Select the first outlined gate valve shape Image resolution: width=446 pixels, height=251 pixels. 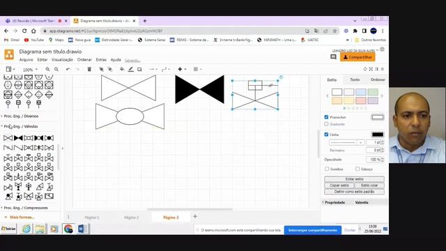coord(128,88)
